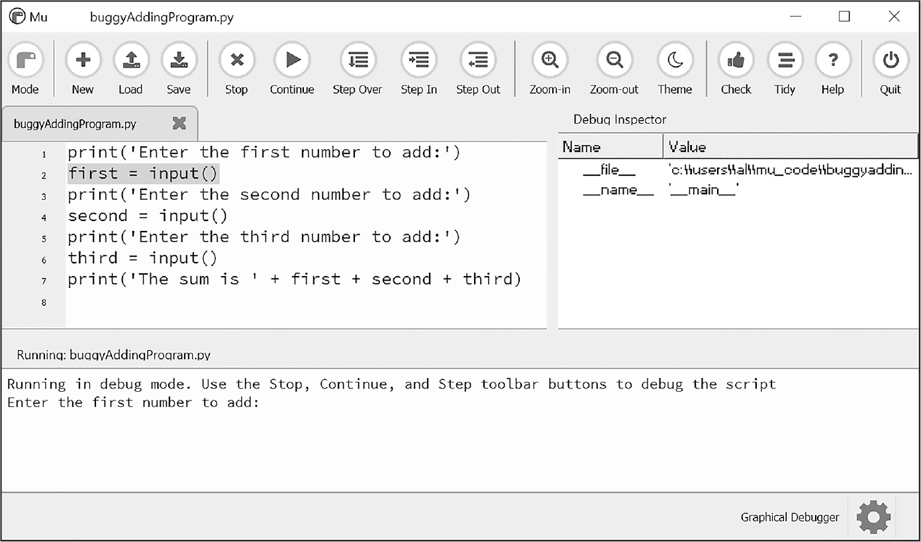Close the Mu window
The width and height of the screenshot is (921, 542).
pos(894,17)
